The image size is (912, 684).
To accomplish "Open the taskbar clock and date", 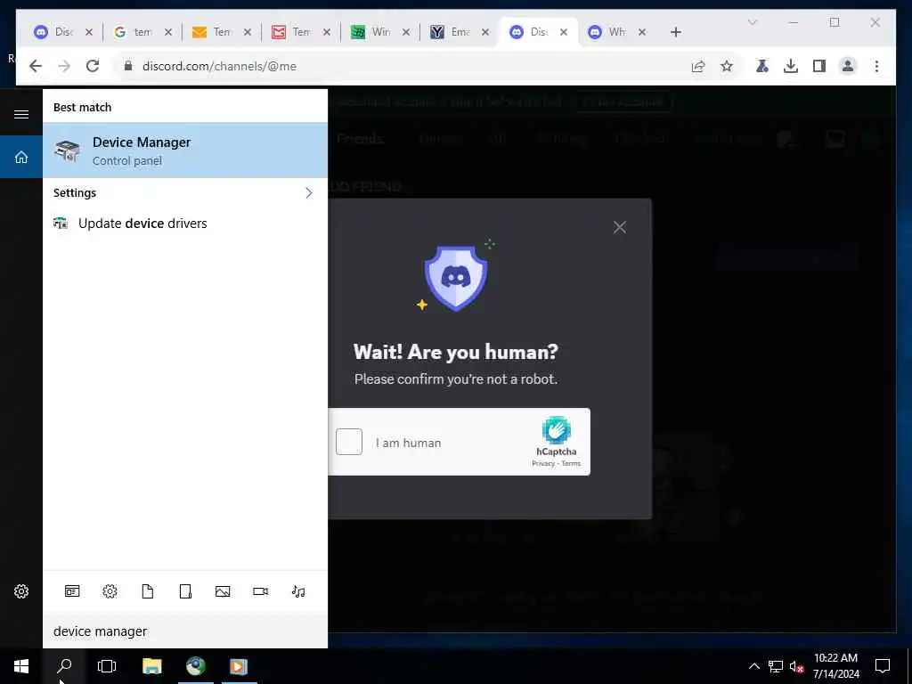I will click(835, 666).
